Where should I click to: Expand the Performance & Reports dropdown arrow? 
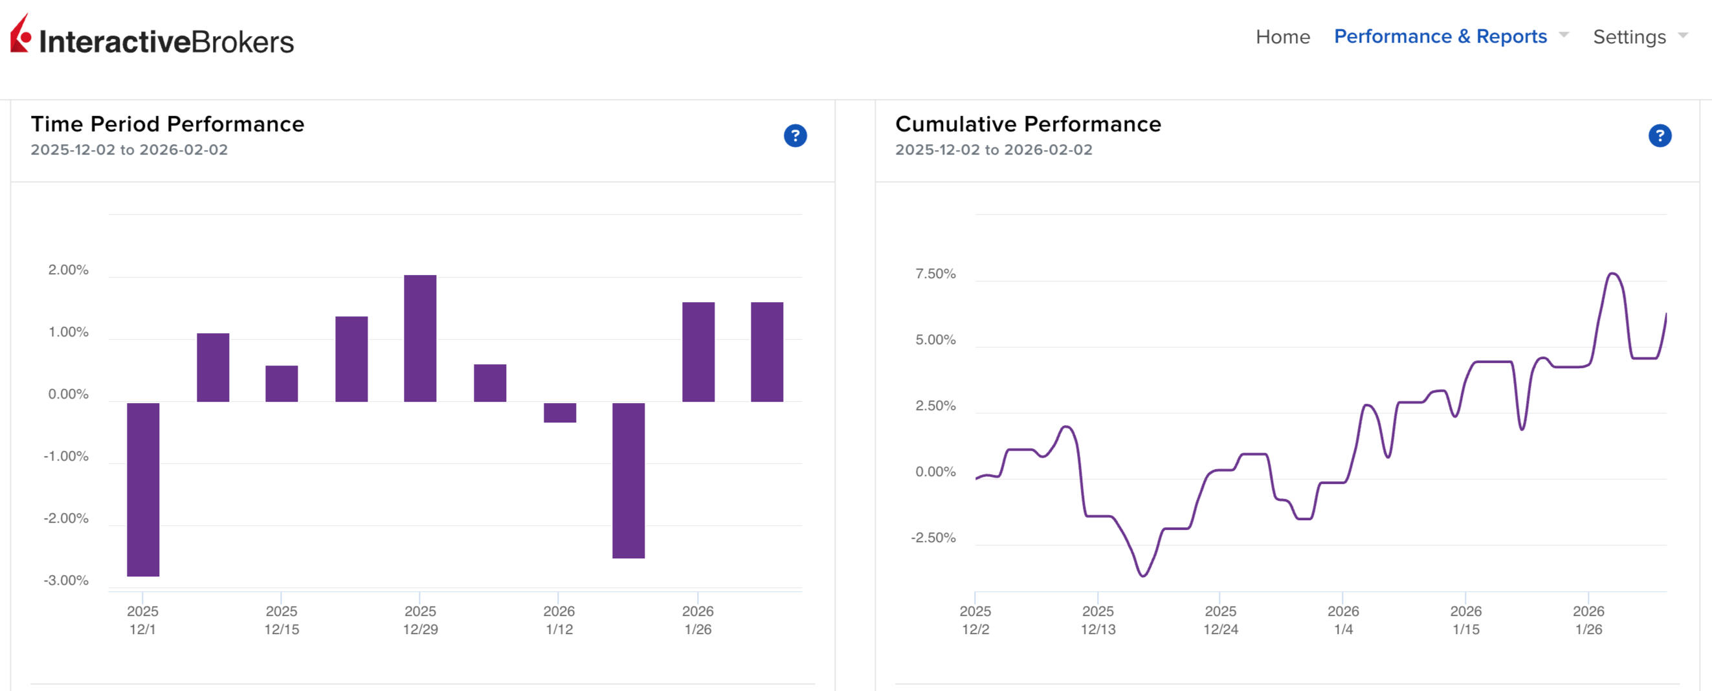click(x=1563, y=35)
